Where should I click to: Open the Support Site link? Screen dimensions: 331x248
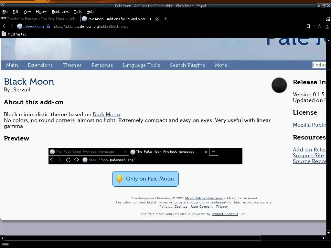308,155
